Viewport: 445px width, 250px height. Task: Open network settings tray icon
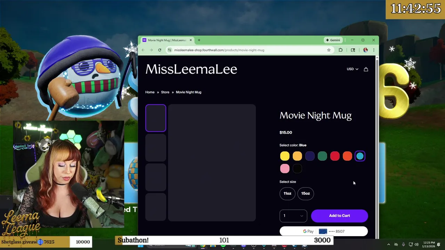pyautogui.click(x=411, y=244)
